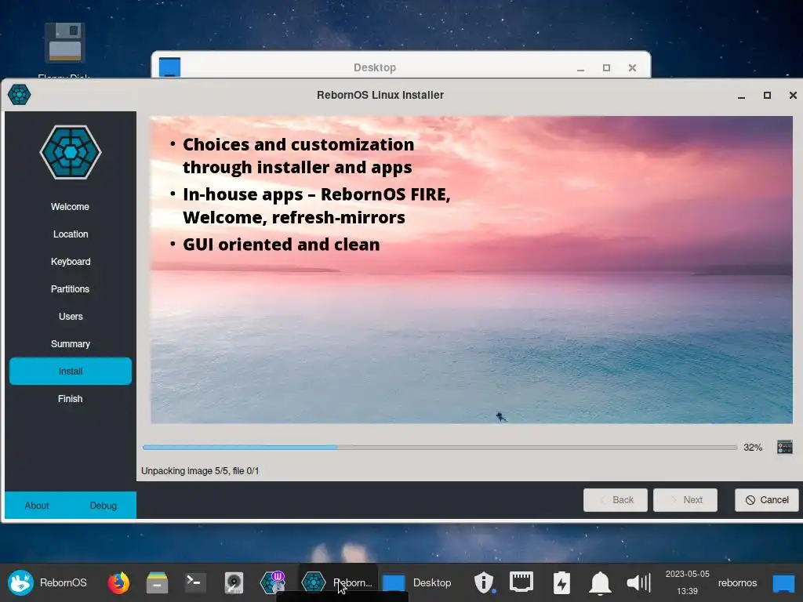Maximize the Desktop window behind installer
The image size is (803, 602).
point(606,67)
